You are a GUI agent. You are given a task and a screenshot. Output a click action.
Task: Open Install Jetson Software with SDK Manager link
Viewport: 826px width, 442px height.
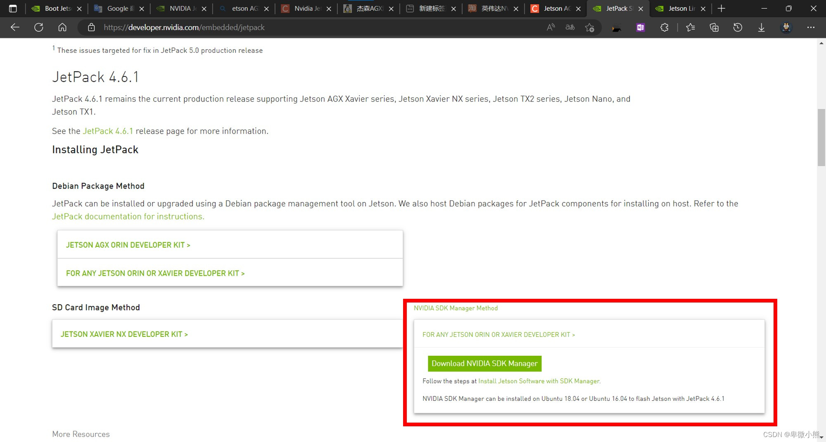click(539, 381)
